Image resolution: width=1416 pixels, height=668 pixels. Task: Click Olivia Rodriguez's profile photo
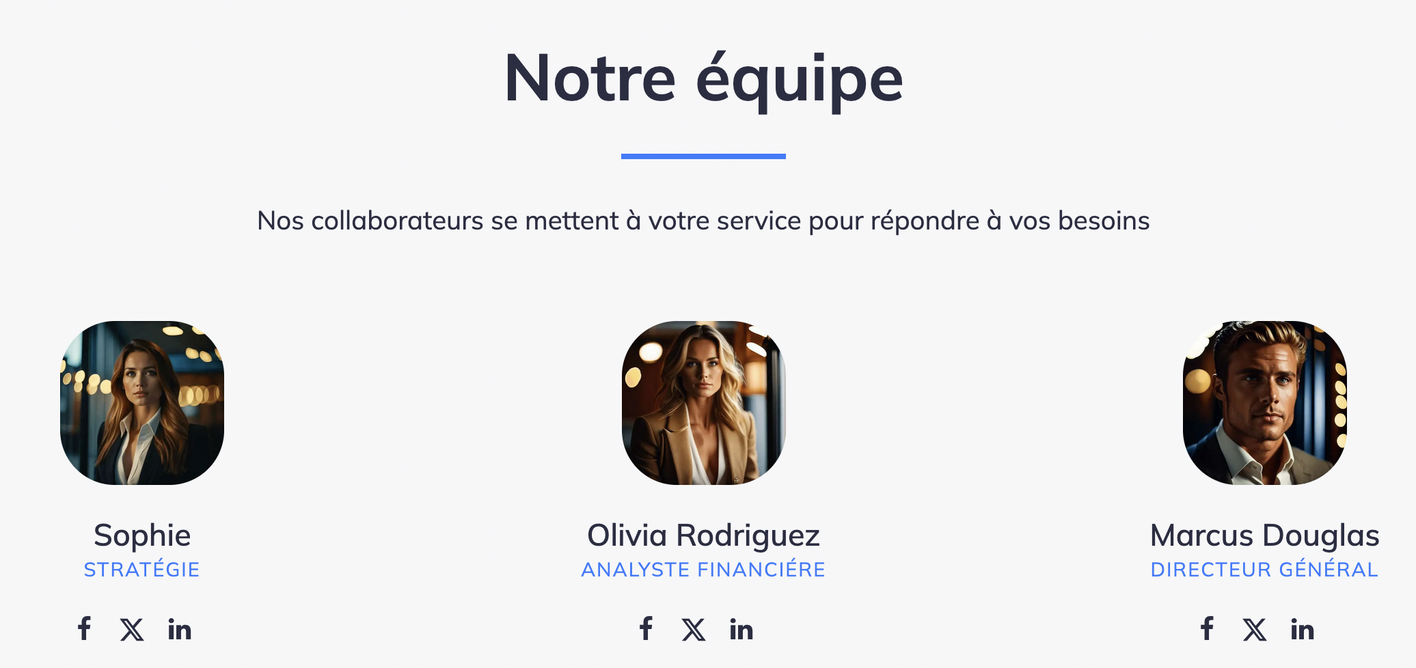pyautogui.click(x=704, y=403)
